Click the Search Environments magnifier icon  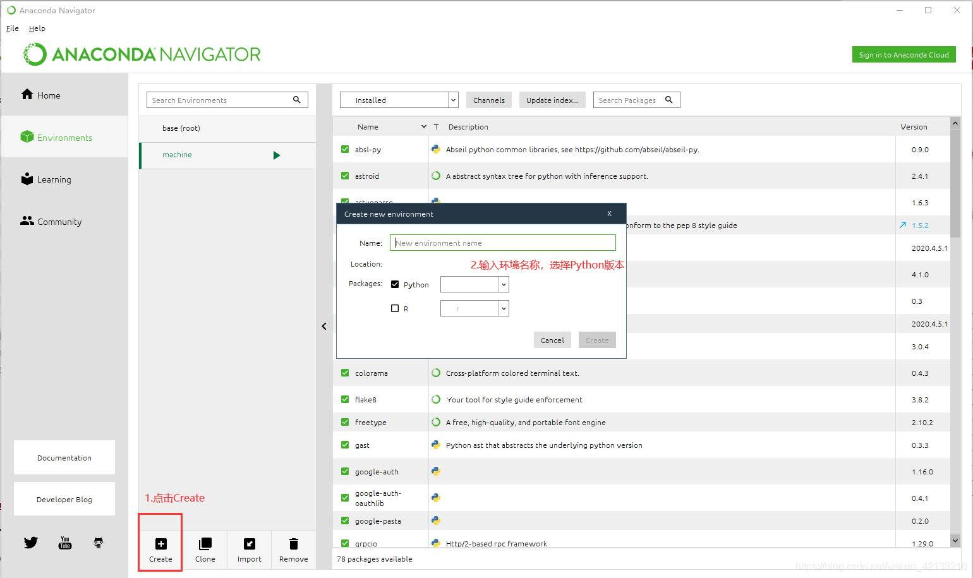(x=297, y=100)
